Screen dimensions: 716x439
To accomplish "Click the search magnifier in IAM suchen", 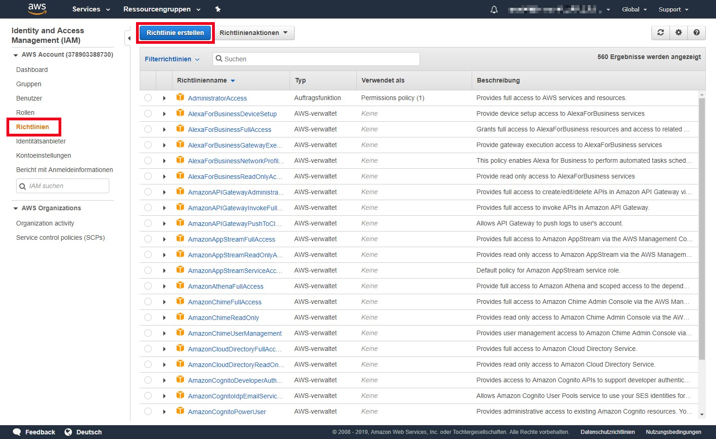I will click(23, 186).
